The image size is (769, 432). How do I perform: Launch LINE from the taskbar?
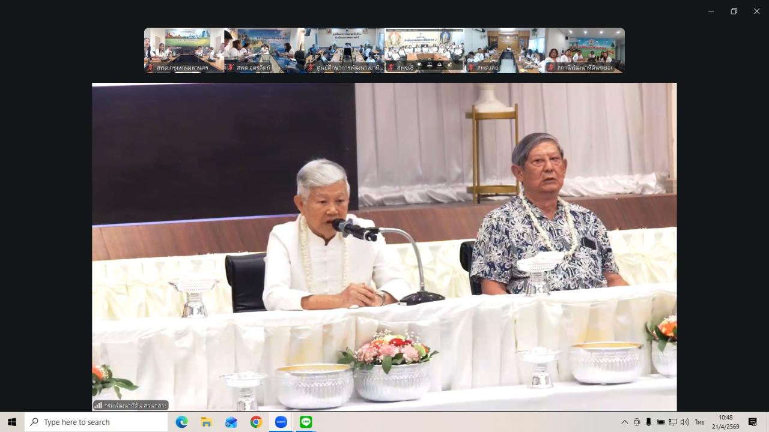click(x=305, y=422)
